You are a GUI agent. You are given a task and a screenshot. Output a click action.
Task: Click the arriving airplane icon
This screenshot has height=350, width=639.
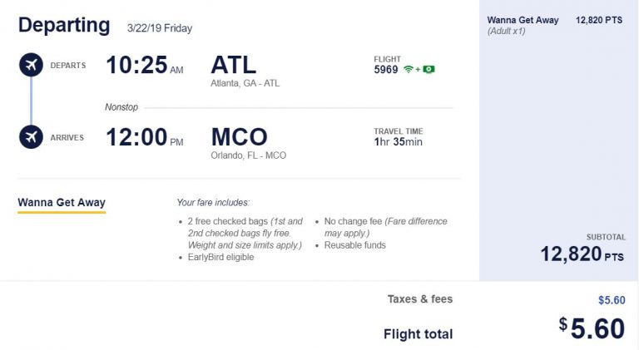tap(31, 137)
